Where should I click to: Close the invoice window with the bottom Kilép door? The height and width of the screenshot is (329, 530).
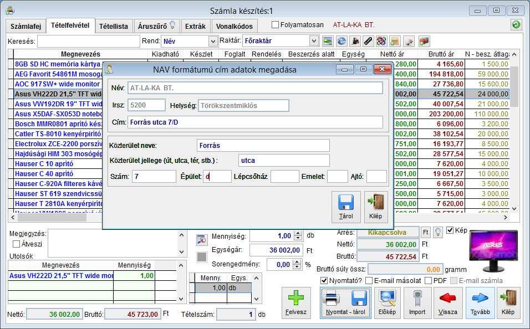pyautogui.click(x=508, y=302)
